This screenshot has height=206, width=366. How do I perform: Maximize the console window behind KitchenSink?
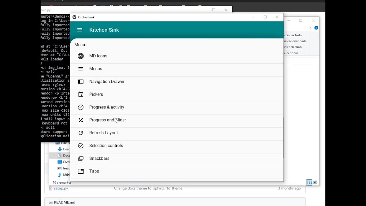(x=214, y=10)
